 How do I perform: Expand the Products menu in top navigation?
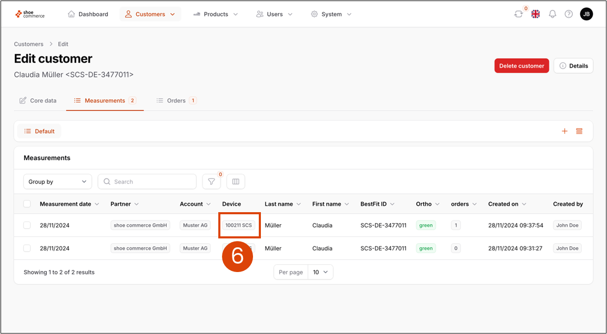pos(216,14)
